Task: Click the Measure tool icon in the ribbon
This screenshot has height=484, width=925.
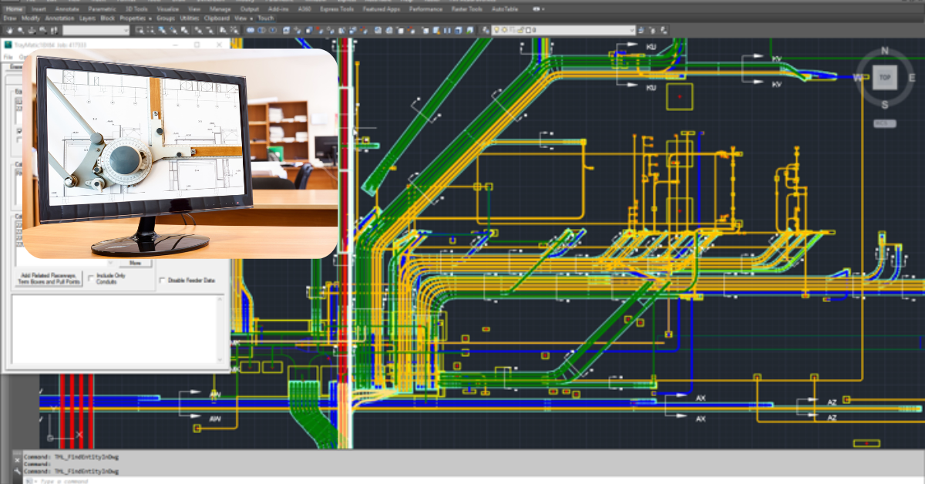Action: click(x=189, y=17)
